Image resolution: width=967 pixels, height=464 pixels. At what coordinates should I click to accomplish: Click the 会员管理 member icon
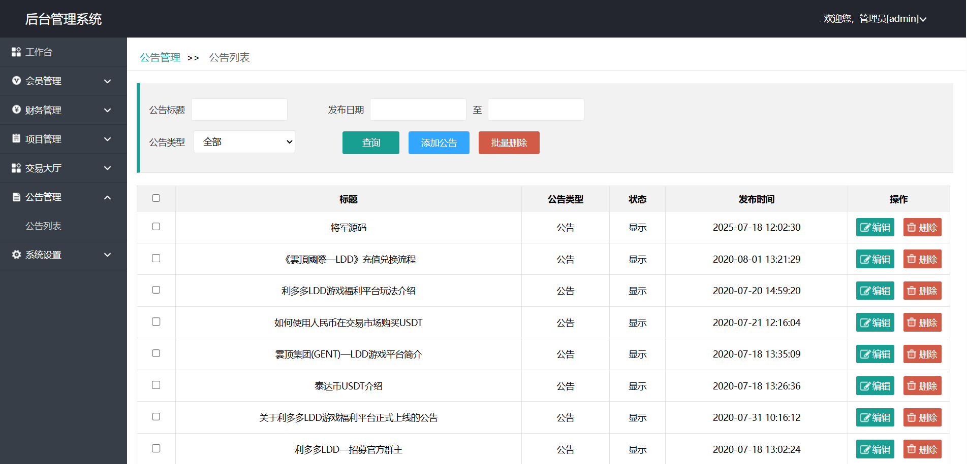16,81
